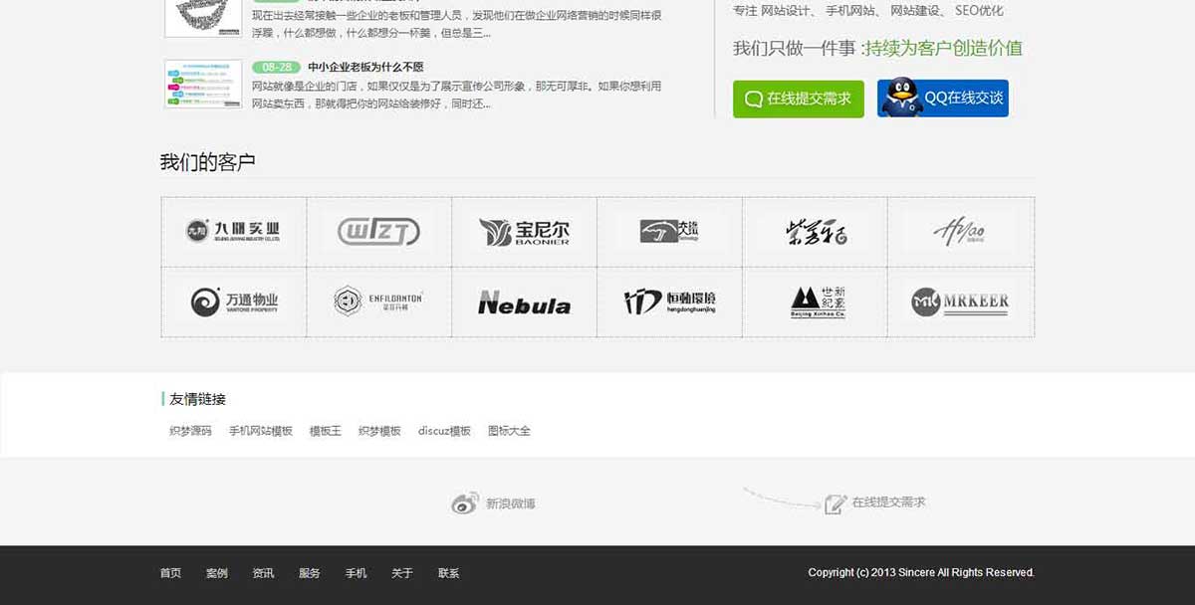1195x605 pixels.
Task: Click the speech bubble icon on green button
Action: click(x=753, y=100)
